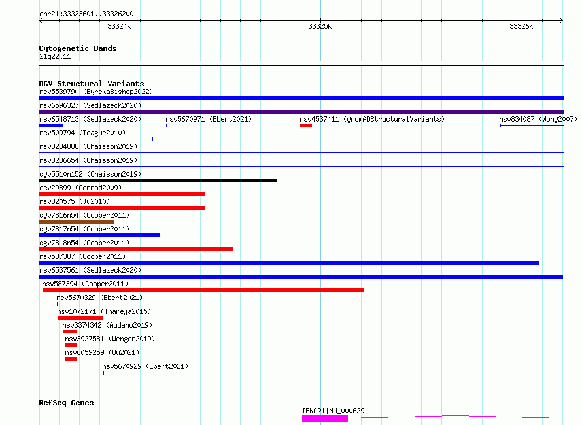Screen dimensions: 582x425
Task: Open nsv587387 (Cooper2011) variant label
Action: tap(82, 256)
